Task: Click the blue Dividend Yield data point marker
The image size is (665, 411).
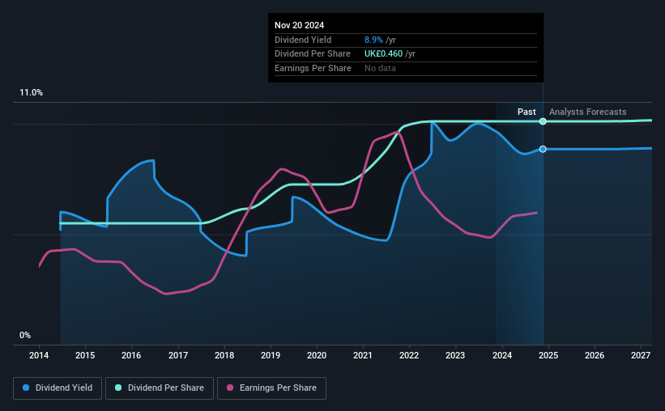Action: [x=543, y=149]
